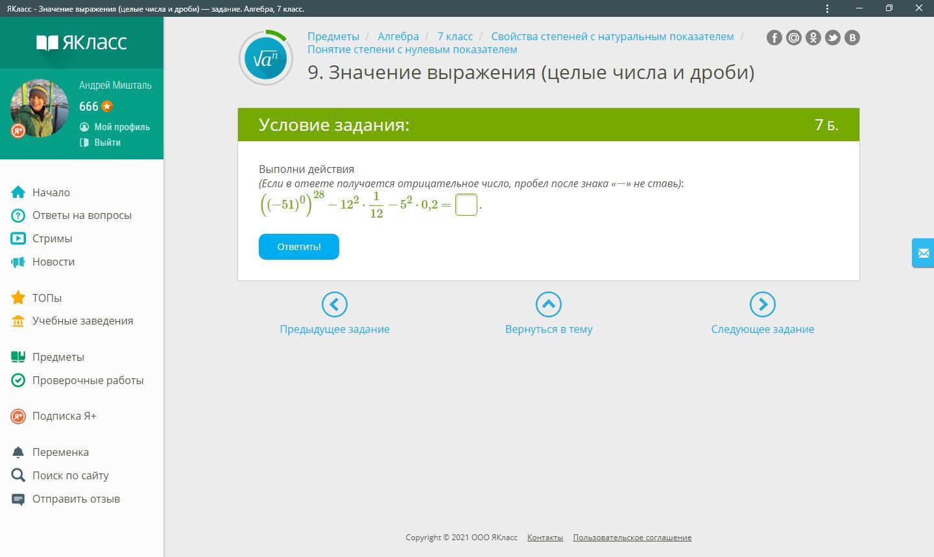934x557 pixels.
Task: Click the Я+ badge on the avatar
Action: click(x=18, y=131)
